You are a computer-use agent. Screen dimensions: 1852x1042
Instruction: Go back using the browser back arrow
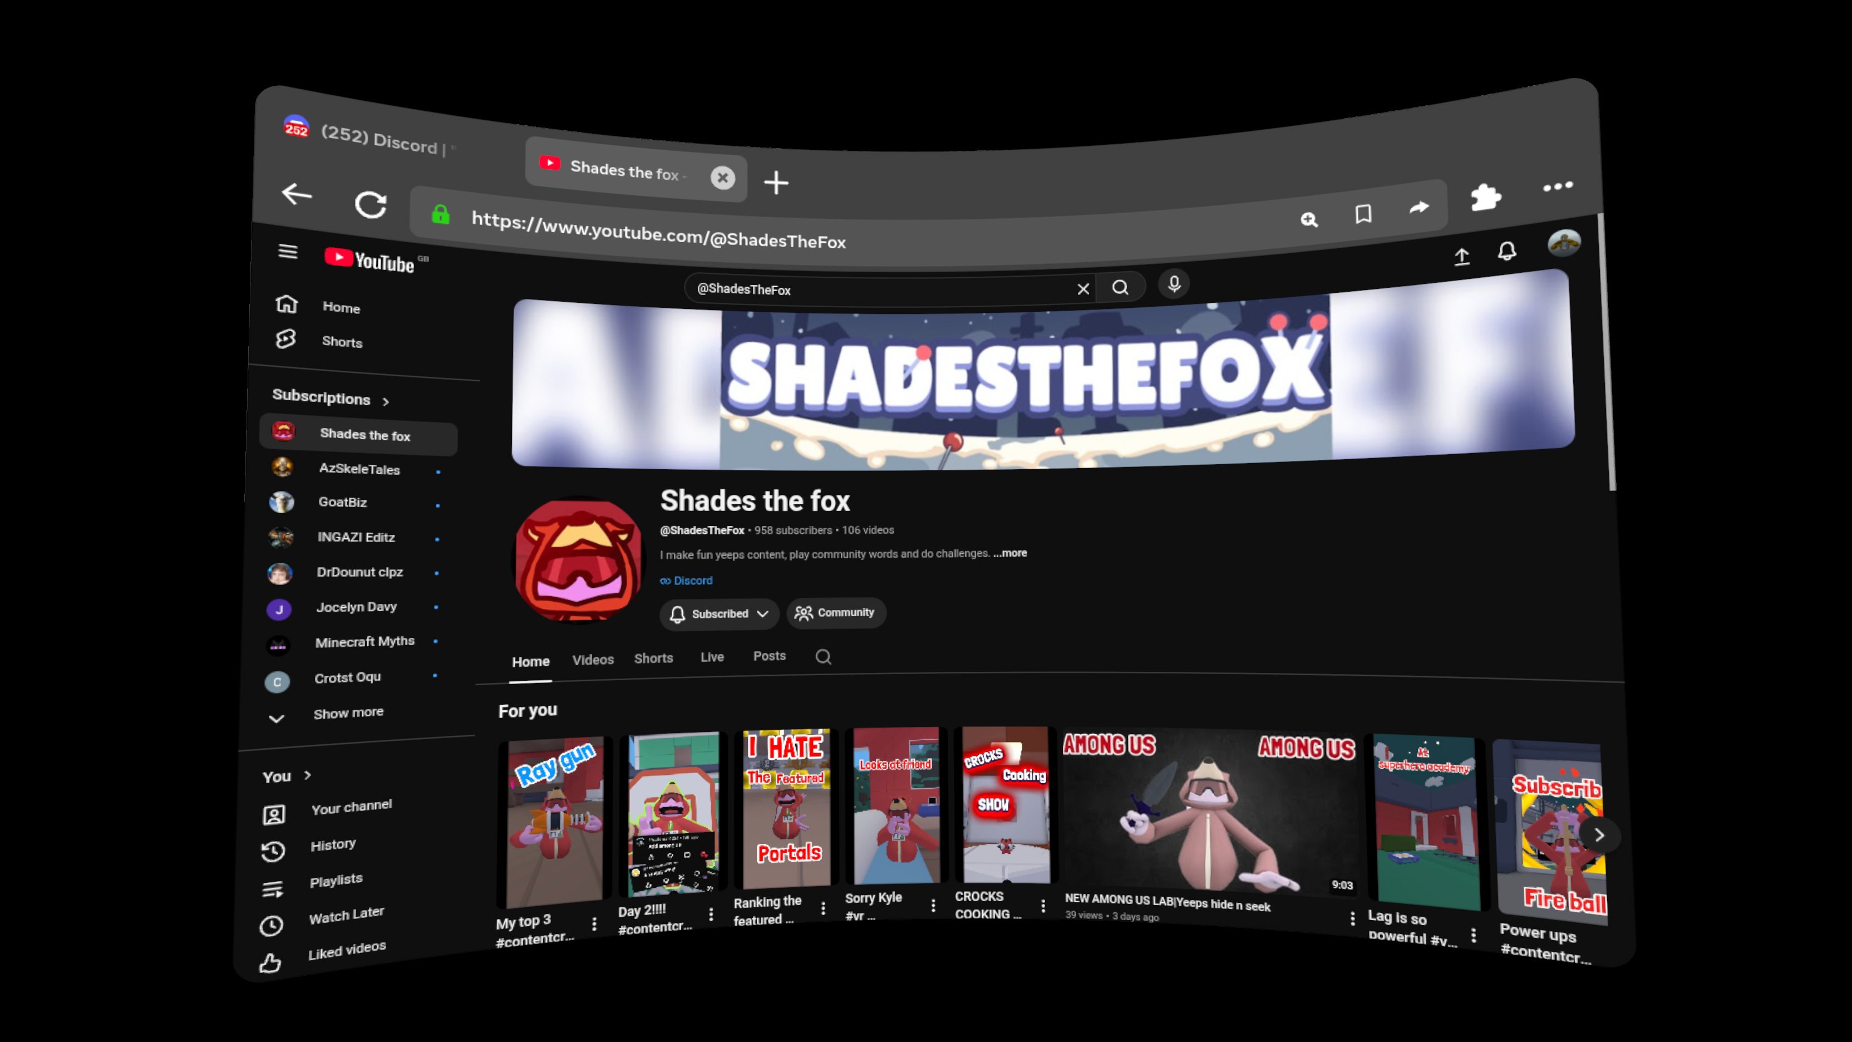coord(296,194)
